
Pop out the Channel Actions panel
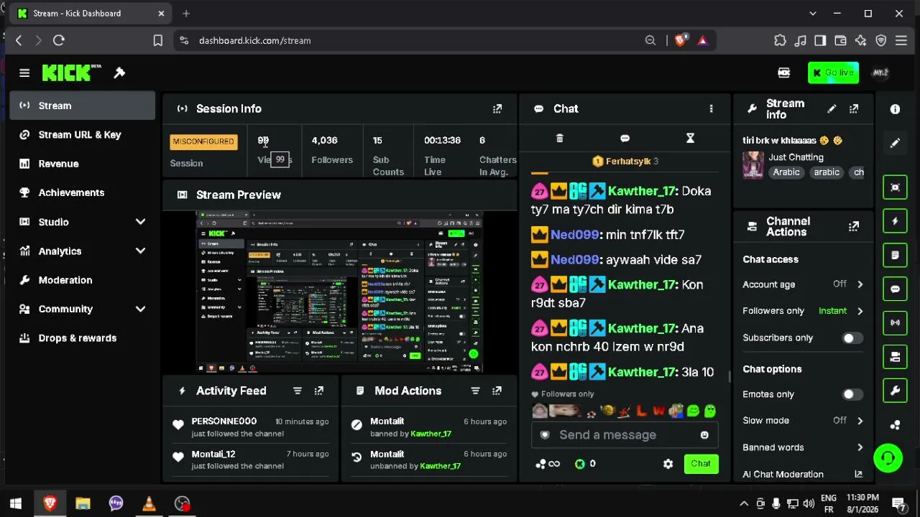(x=854, y=226)
